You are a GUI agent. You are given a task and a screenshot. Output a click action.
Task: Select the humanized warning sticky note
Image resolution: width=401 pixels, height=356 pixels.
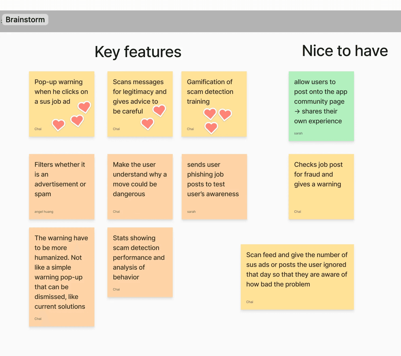(62, 277)
